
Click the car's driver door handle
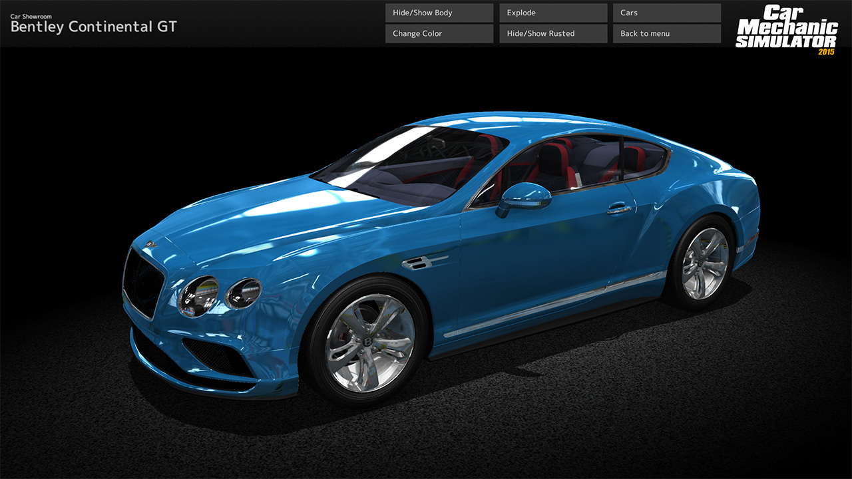[619, 208]
